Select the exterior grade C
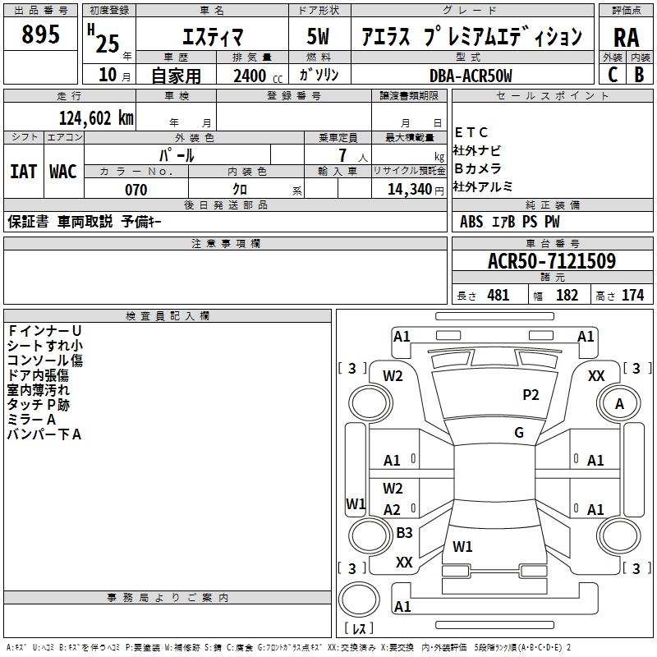 612,75
